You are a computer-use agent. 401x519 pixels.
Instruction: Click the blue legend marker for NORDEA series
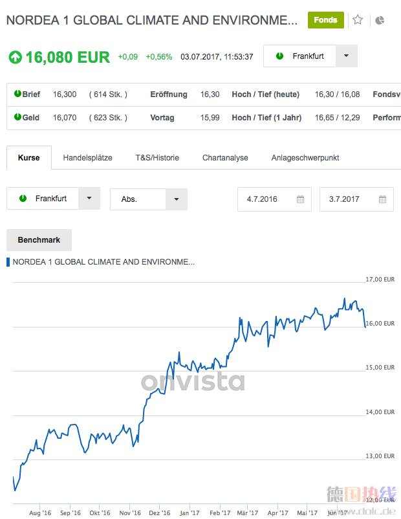pyautogui.click(x=8, y=262)
